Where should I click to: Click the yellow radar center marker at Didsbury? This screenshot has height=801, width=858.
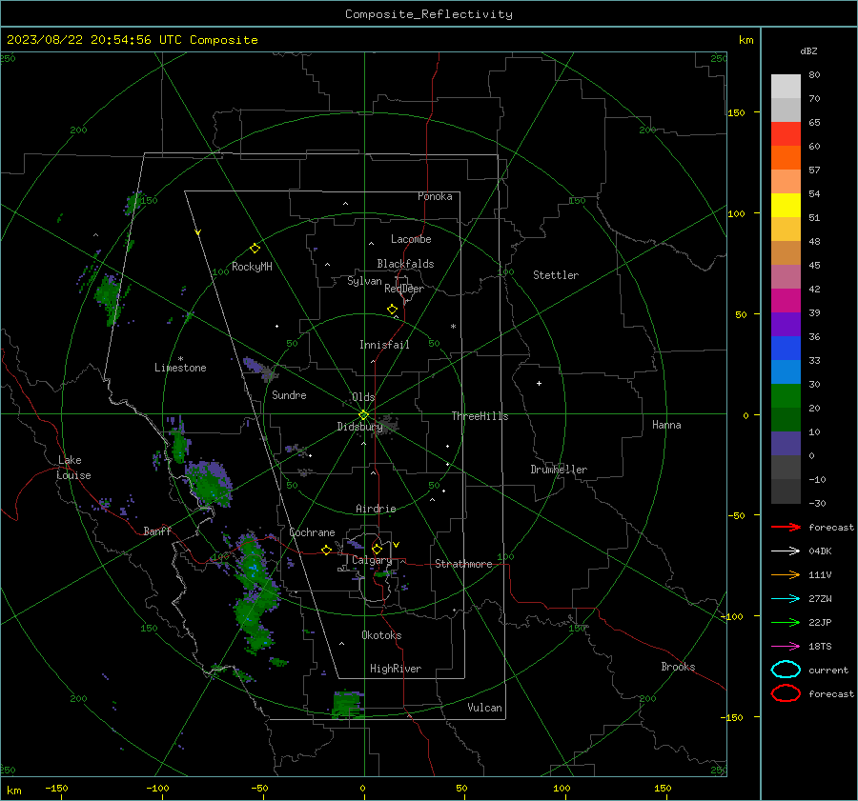[x=363, y=415]
